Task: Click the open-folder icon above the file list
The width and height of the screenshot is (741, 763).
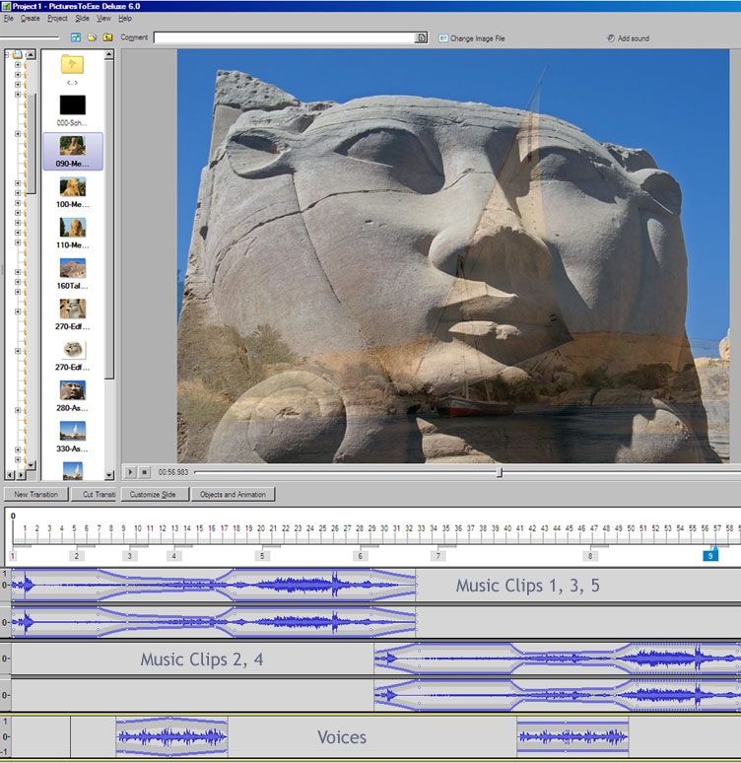Action: click(92, 37)
